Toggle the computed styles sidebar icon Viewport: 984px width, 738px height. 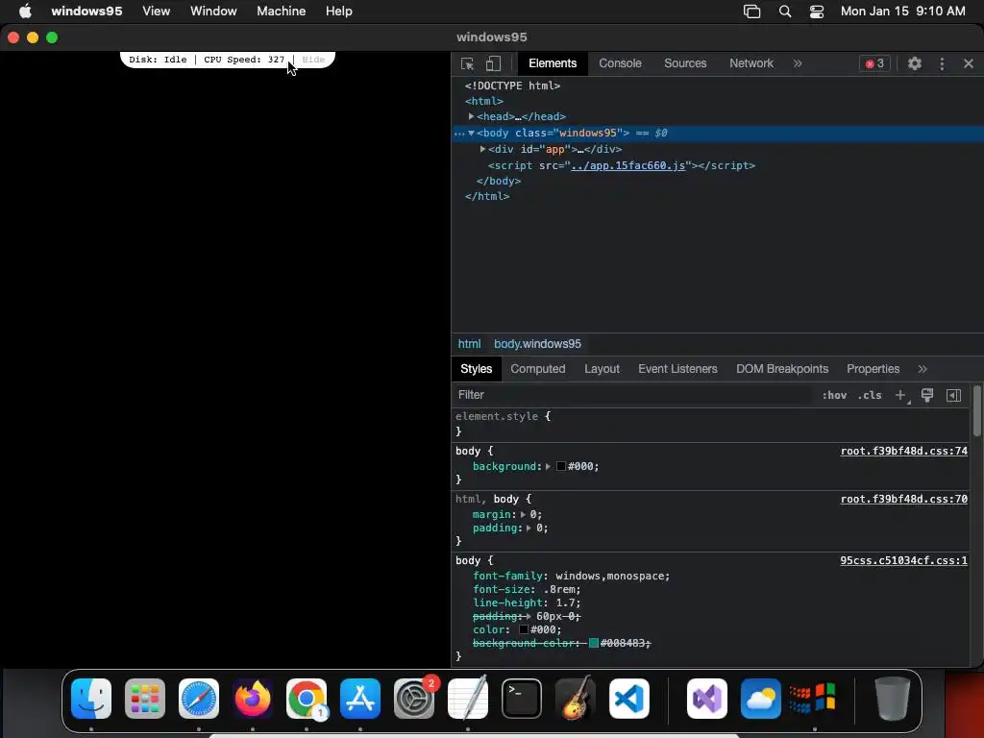(x=953, y=395)
